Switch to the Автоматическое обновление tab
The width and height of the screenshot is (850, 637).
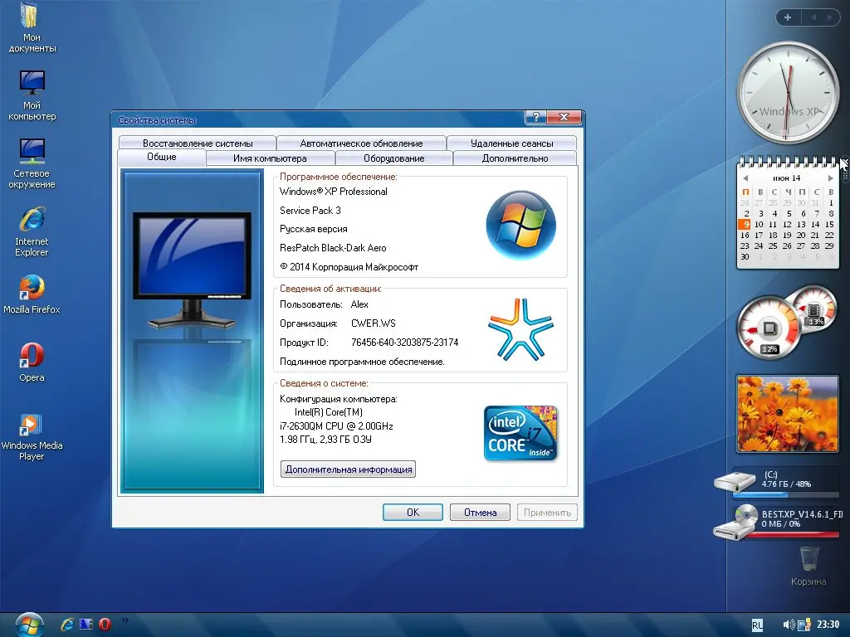[361, 143]
